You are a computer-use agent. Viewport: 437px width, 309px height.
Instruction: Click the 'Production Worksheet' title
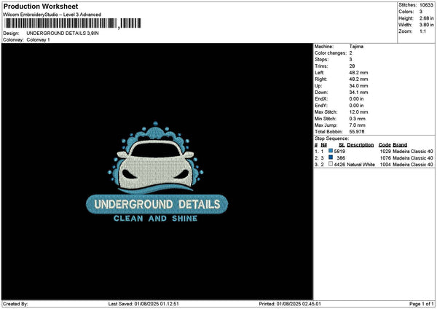pyautogui.click(x=41, y=6)
